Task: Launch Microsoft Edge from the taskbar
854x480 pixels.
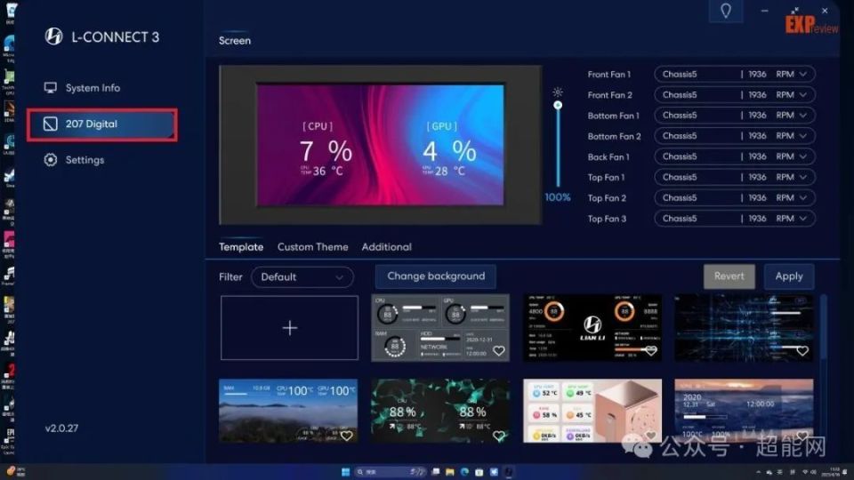Action: click(x=464, y=472)
